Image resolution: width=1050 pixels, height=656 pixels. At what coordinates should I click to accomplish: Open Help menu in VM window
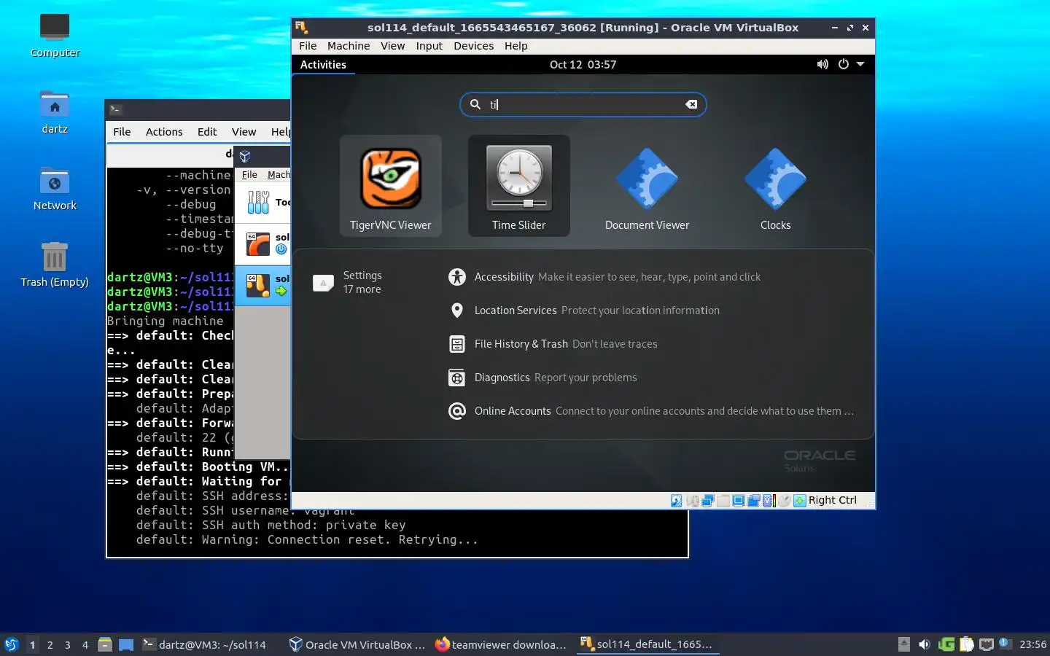click(516, 46)
